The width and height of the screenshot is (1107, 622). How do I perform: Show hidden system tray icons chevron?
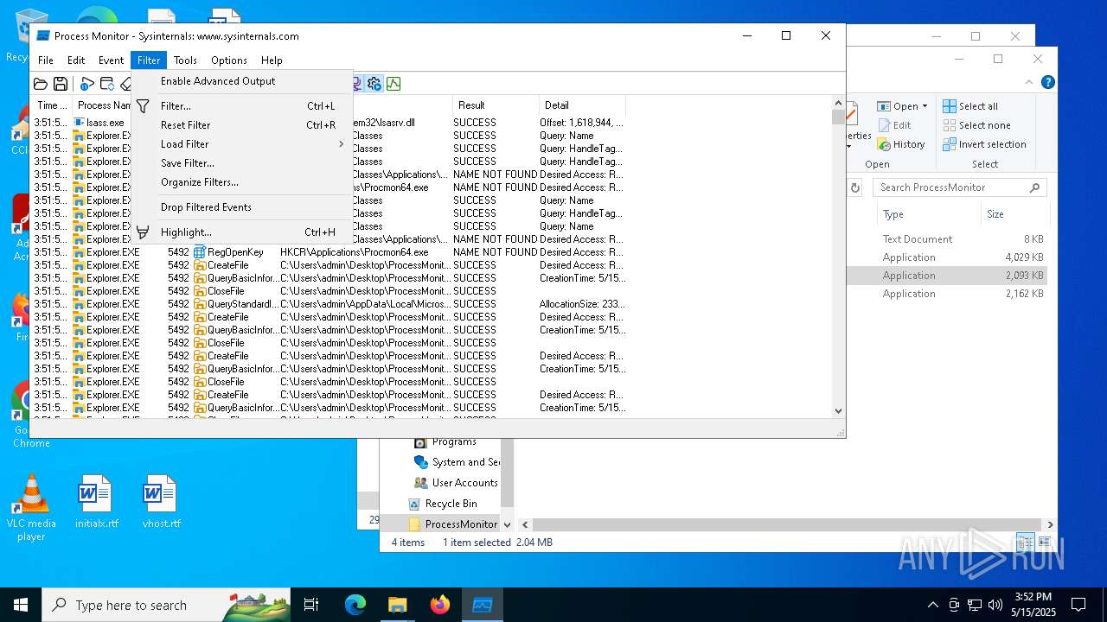(932, 605)
